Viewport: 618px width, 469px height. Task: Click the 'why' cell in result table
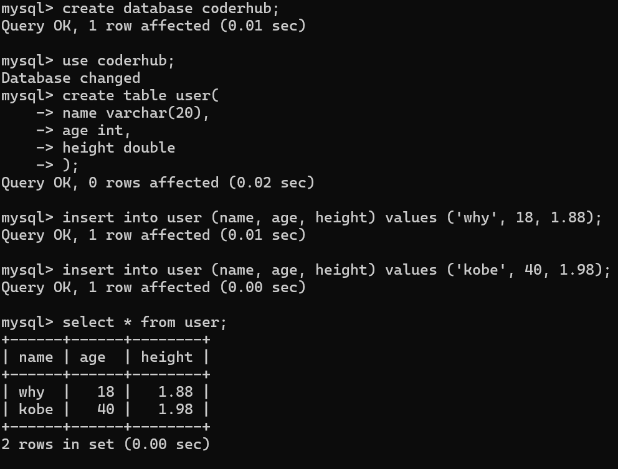coord(31,392)
